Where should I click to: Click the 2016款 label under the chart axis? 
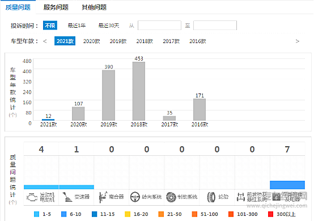click(200, 125)
